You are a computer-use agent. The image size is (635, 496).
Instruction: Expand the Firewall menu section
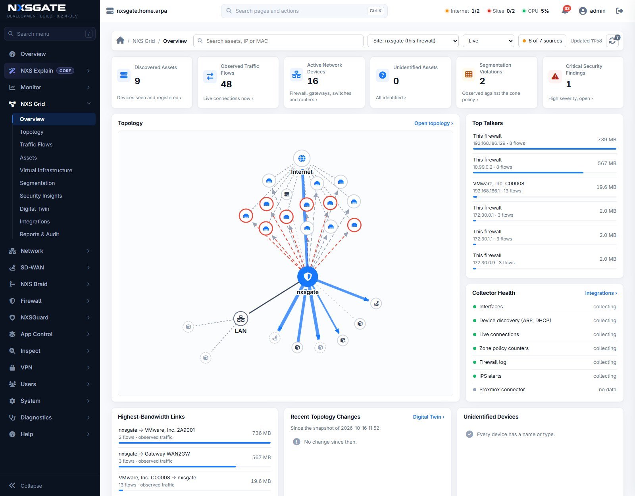50,301
